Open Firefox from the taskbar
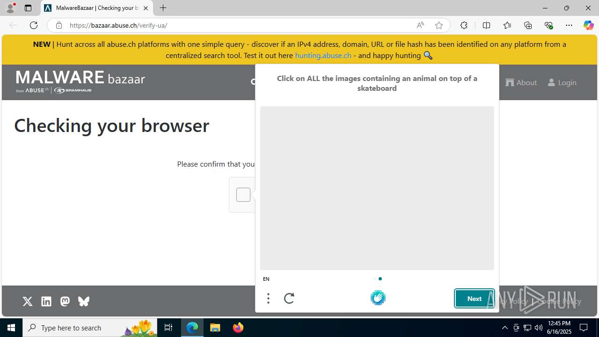This screenshot has width=599, height=337. [x=238, y=328]
